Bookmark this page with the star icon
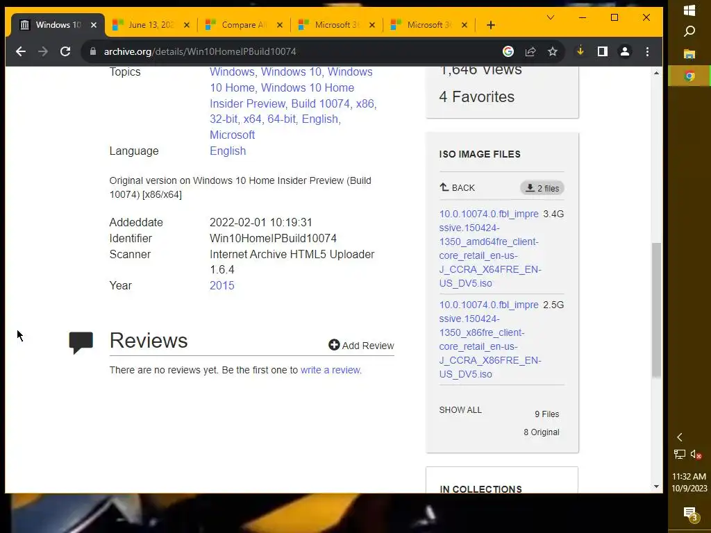Viewport: 711px width, 533px height. [552, 51]
